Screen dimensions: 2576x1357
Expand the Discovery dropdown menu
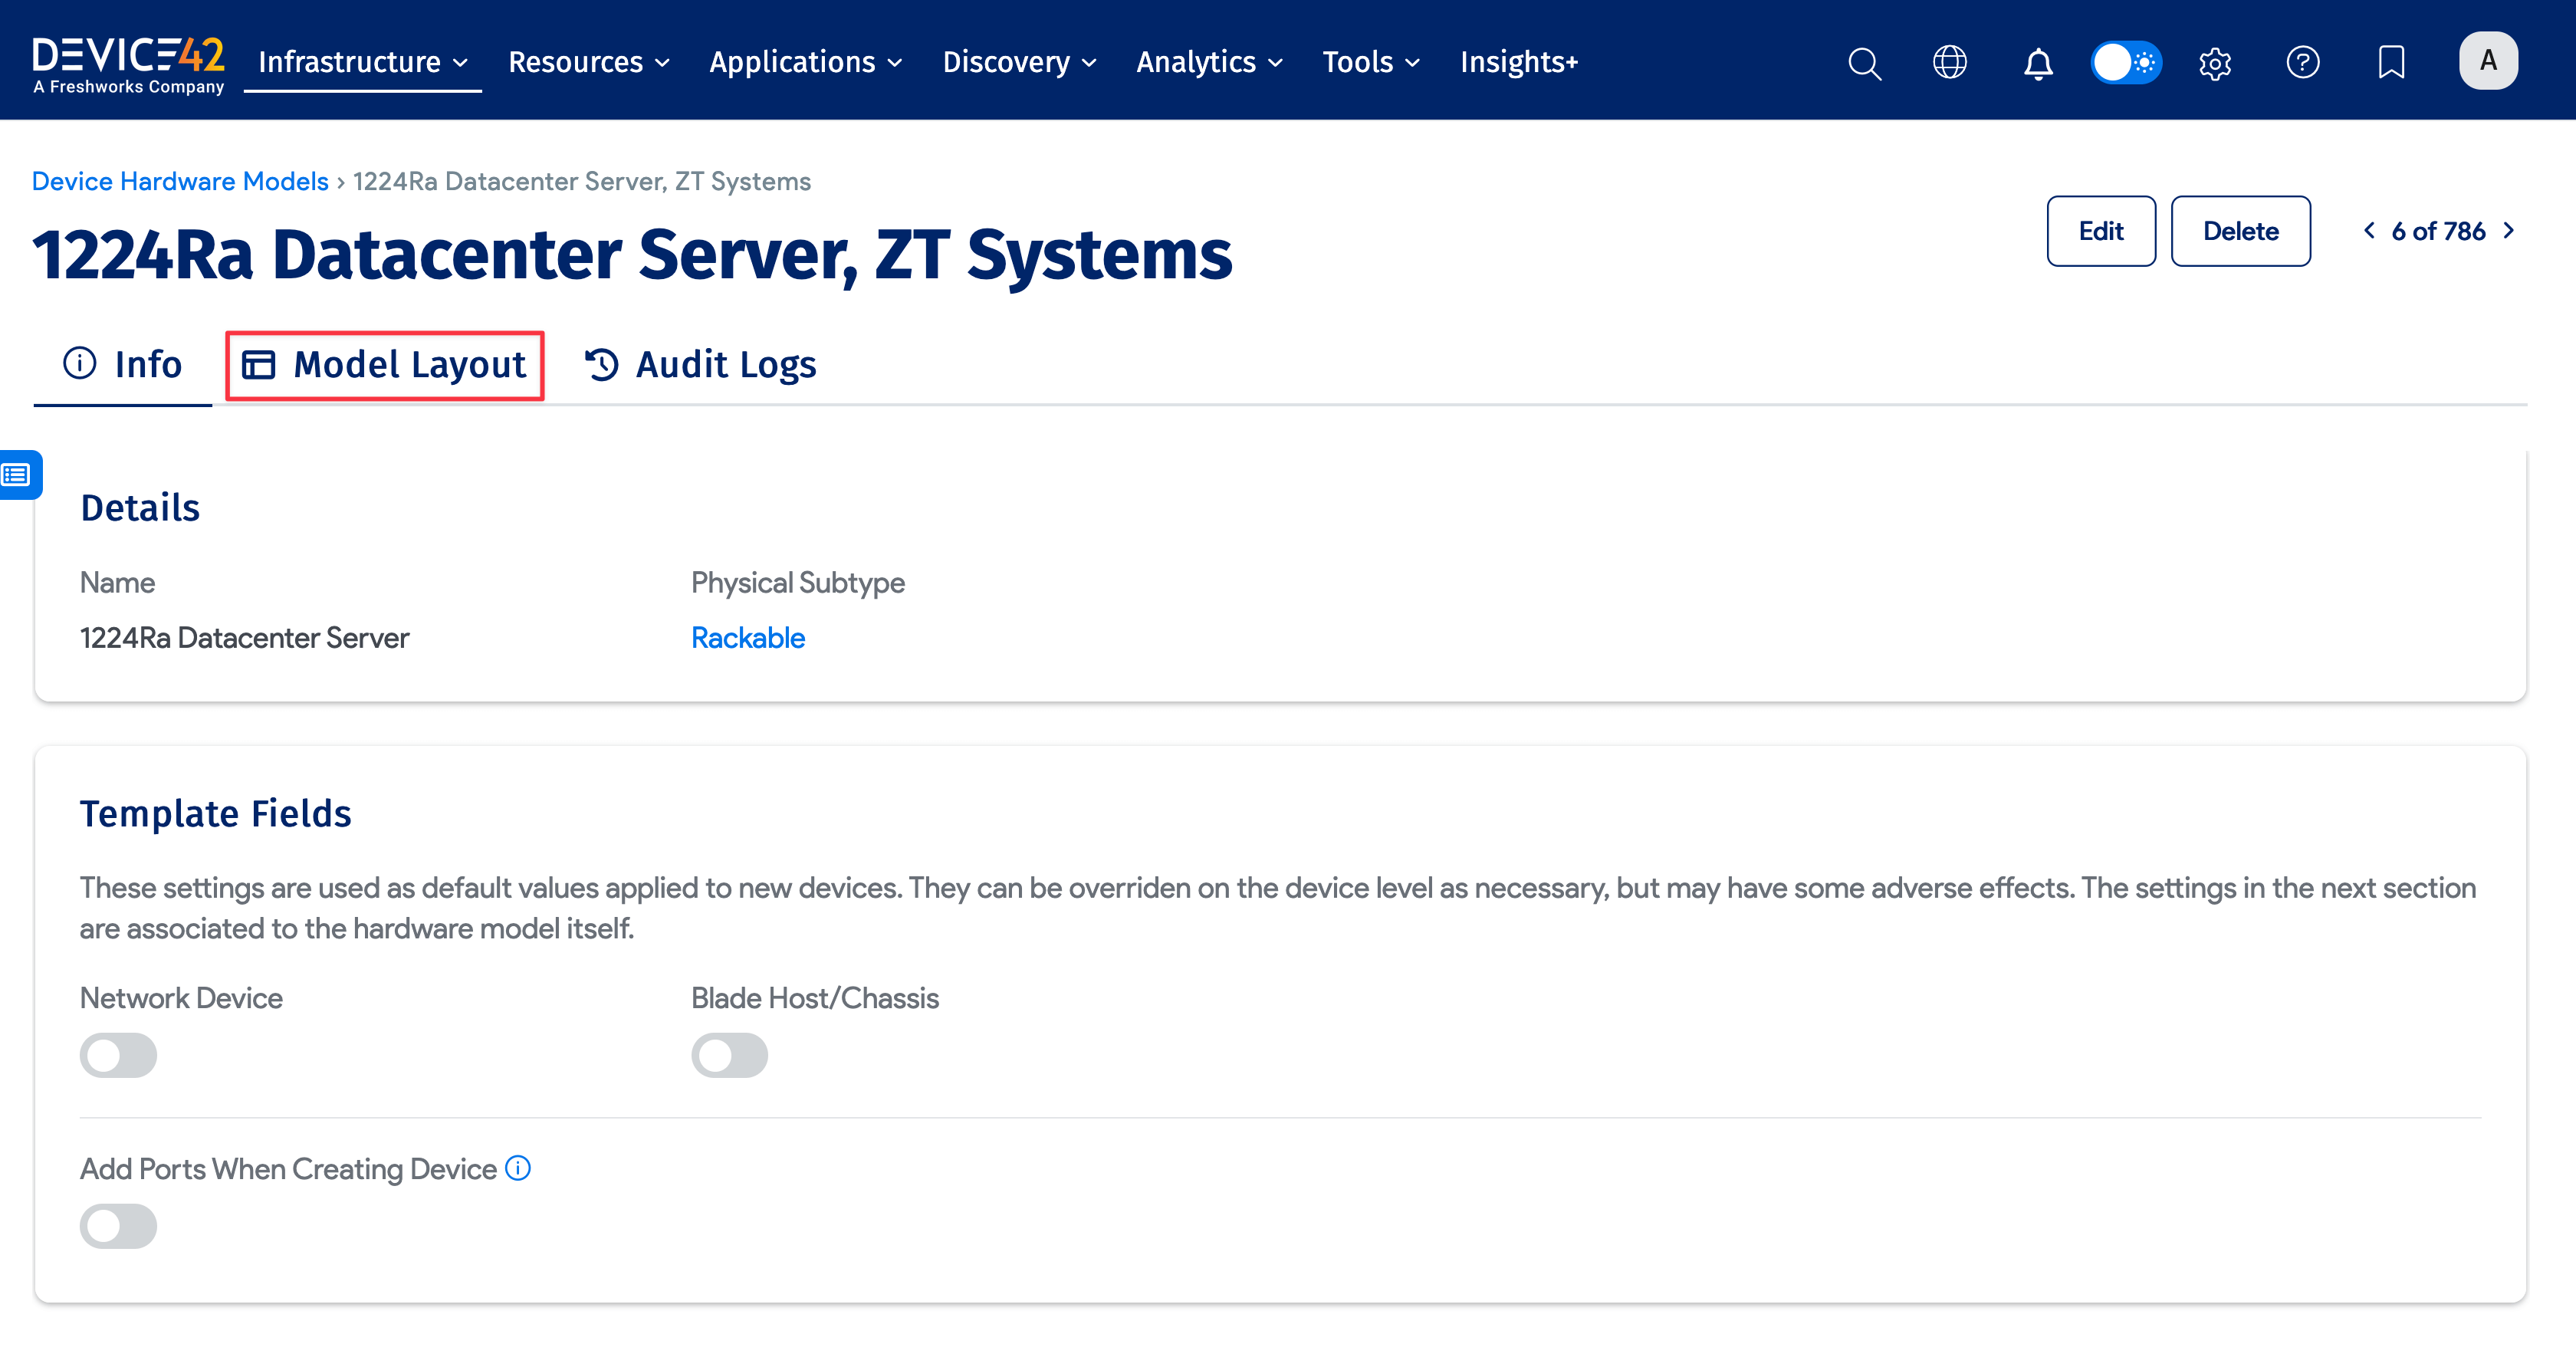click(x=1019, y=62)
